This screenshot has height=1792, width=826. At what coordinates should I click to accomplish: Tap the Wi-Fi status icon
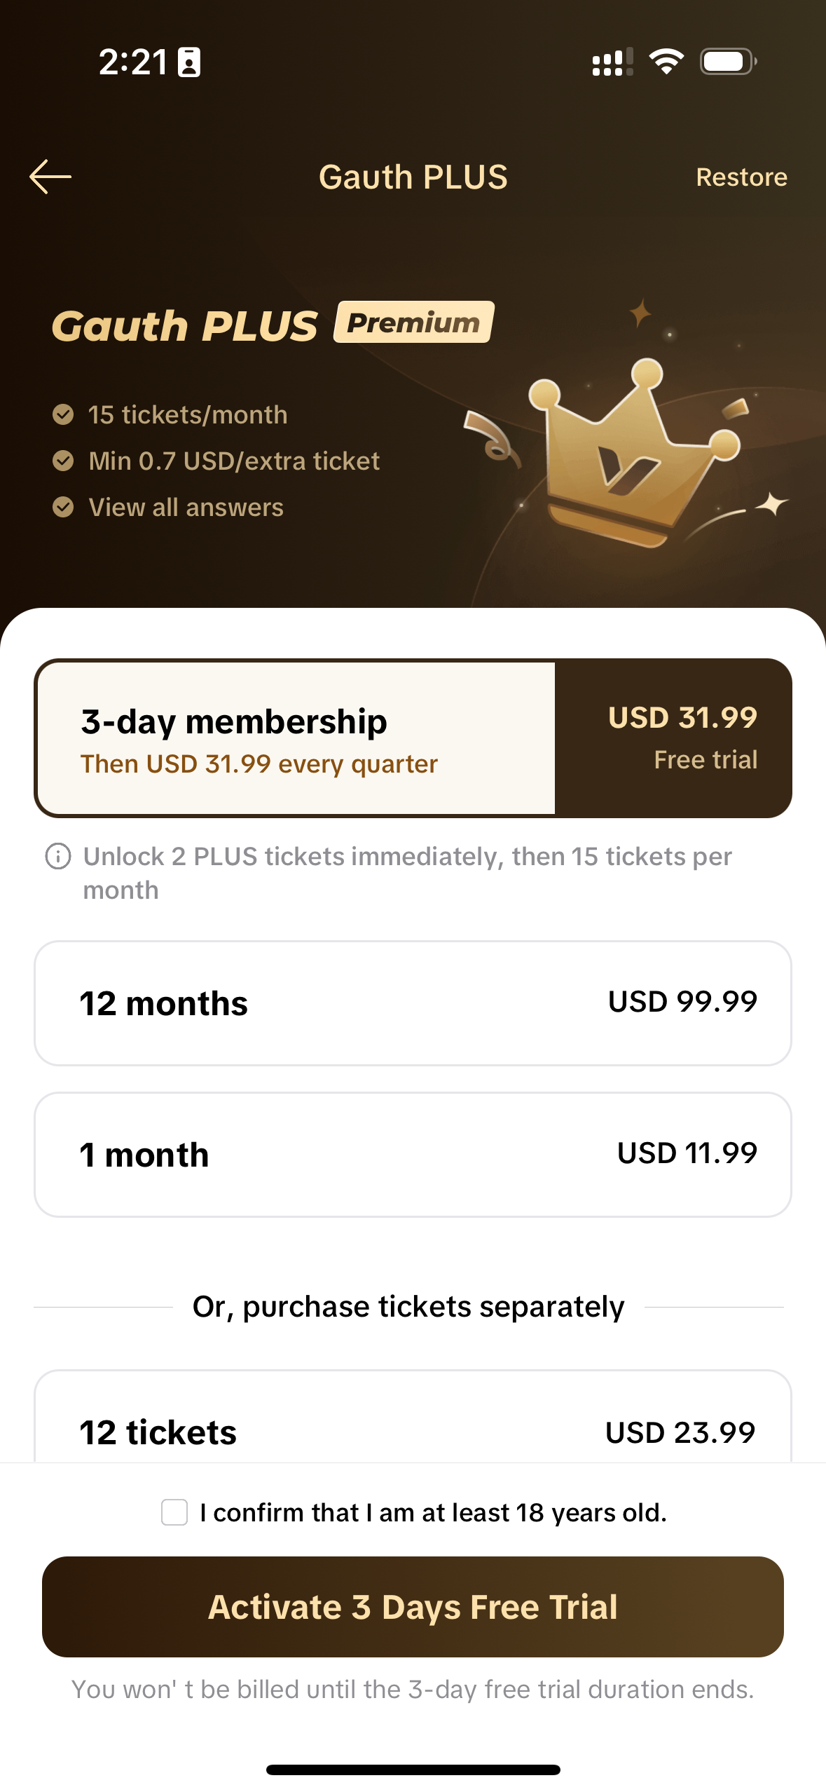coord(666,62)
